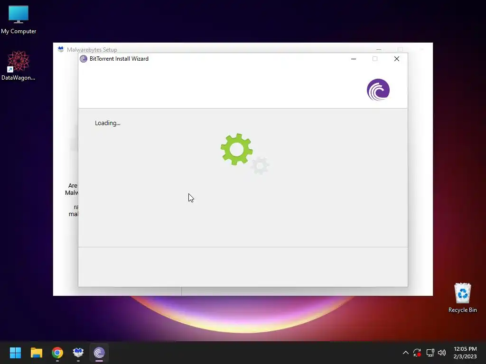Click the Malwarebytes Setup title bar text
486x364 pixels.
[92, 49]
